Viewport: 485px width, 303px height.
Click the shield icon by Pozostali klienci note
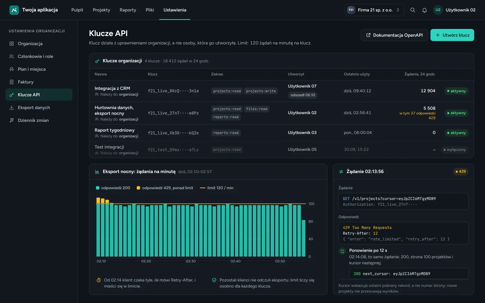pos(214,280)
